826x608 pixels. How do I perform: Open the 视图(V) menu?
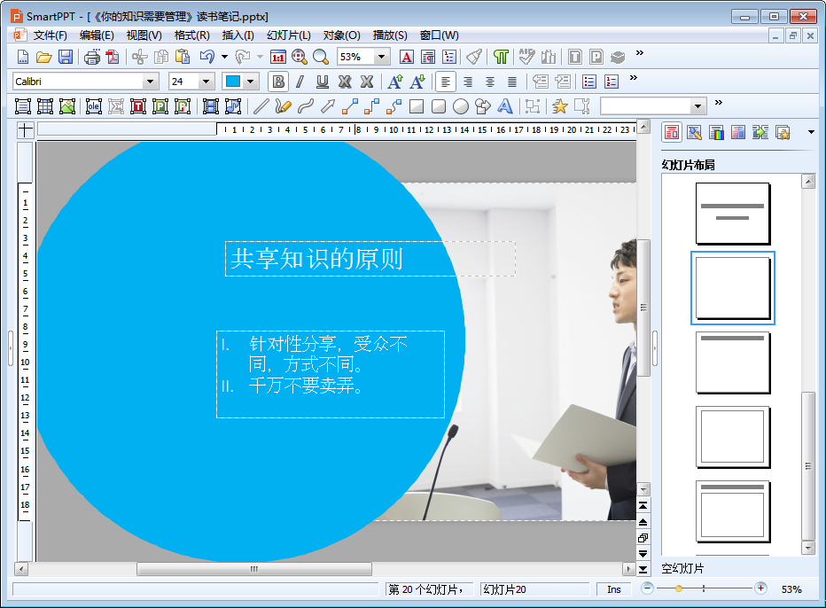144,35
